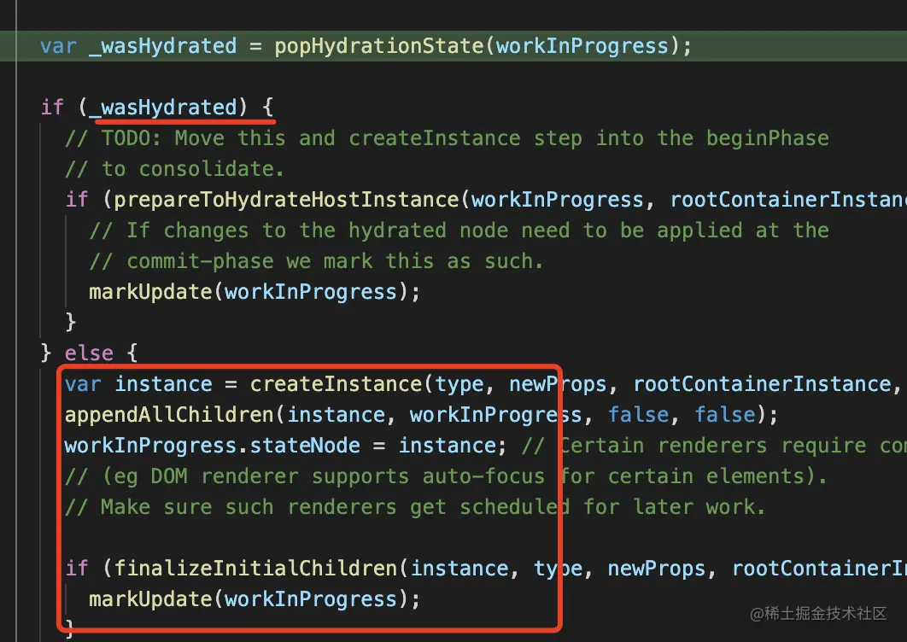Viewport: 907px width, 642px height.
Task: Click the else keyword
Action: tap(89, 353)
